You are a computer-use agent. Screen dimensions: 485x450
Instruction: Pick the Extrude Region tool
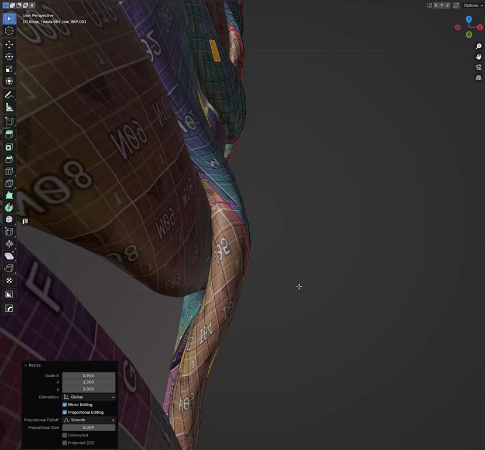pos(9,134)
